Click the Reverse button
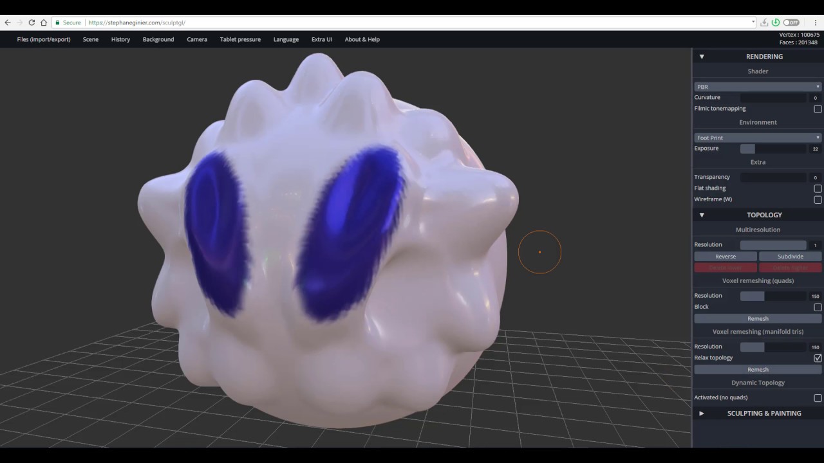 pyautogui.click(x=726, y=257)
